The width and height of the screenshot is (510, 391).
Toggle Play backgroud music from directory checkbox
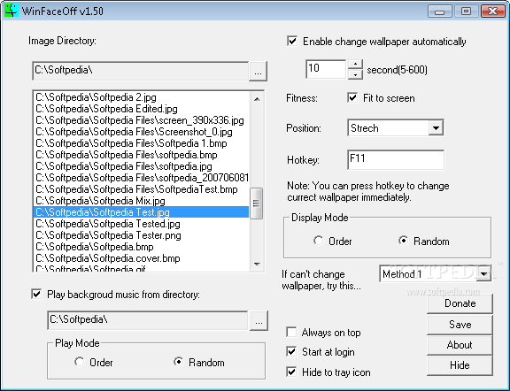coord(36,295)
